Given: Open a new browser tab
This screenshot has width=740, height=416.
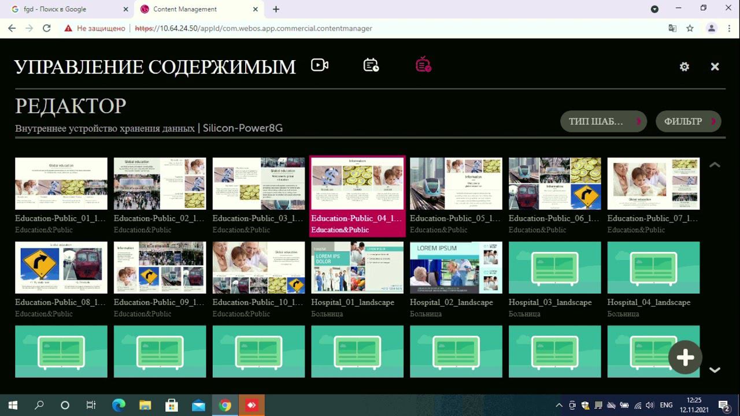Looking at the screenshot, I should (276, 9).
